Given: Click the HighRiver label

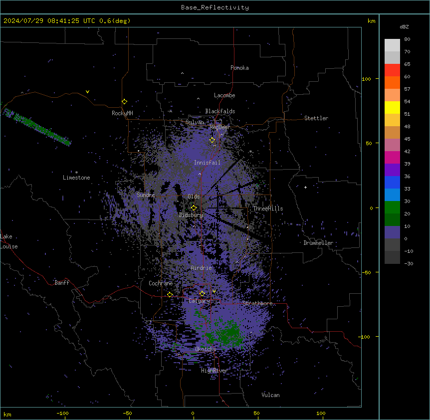Looking at the screenshot, I should [x=214, y=371].
